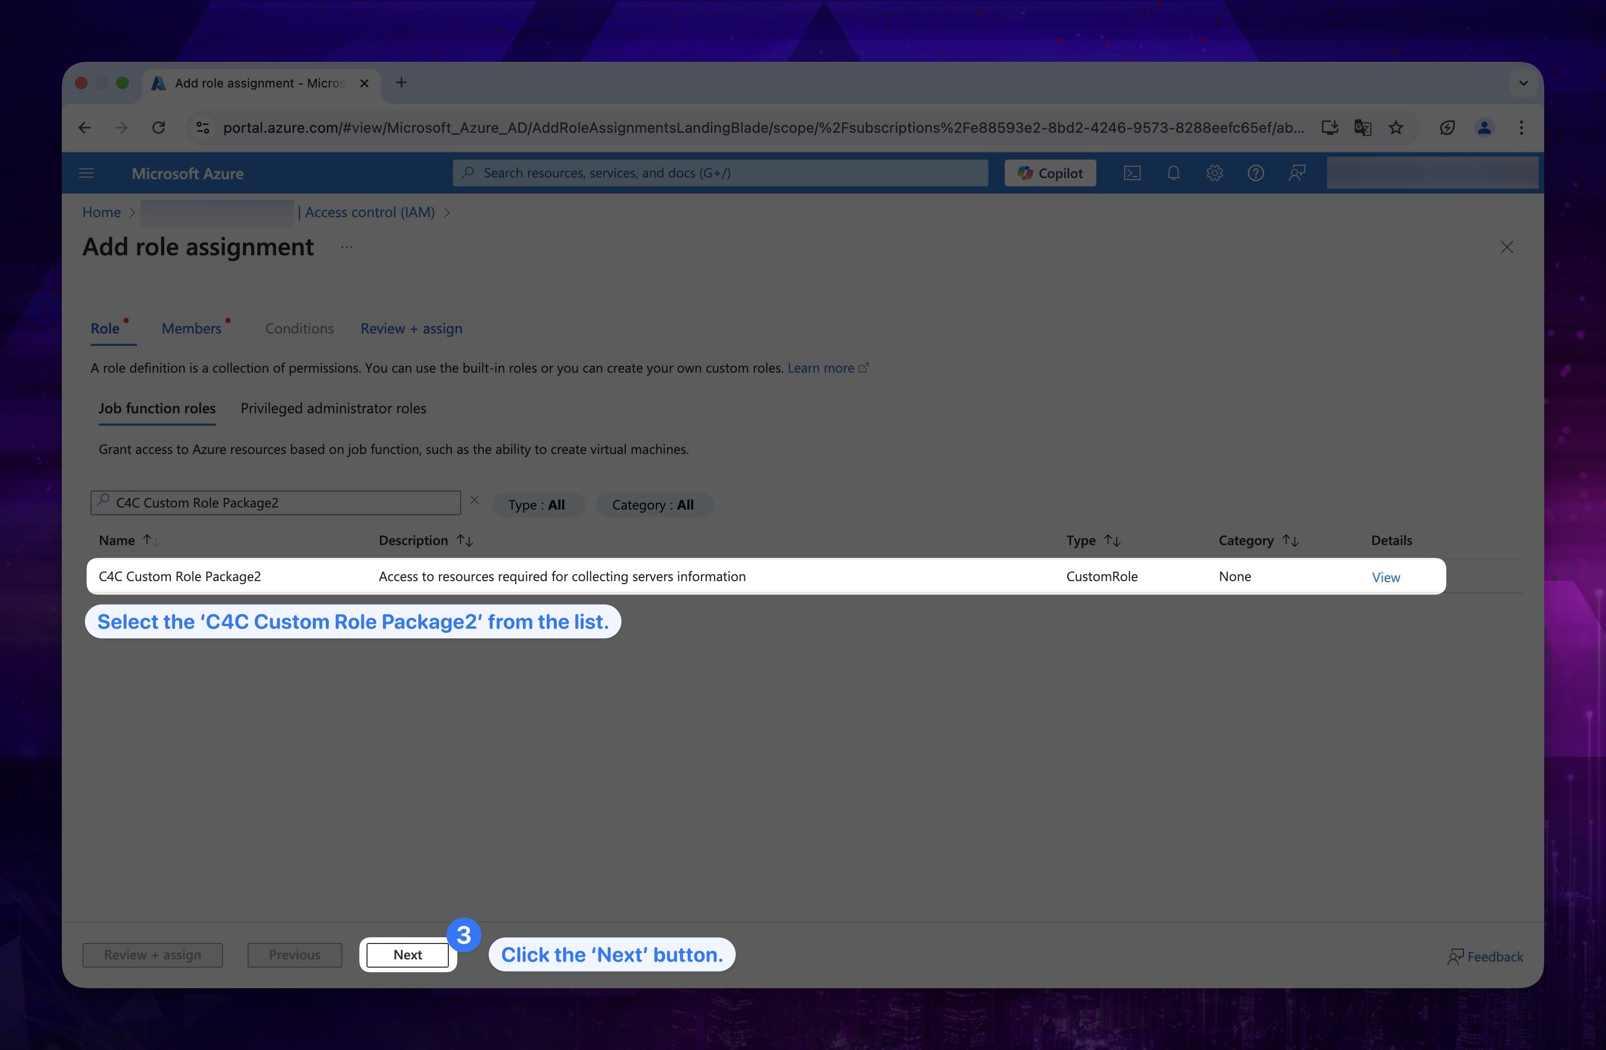Open the Feedback link at the bottom
This screenshot has width=1606, height=1050.
click(1485, 956)
